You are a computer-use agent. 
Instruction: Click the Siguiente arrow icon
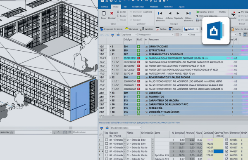178,13
